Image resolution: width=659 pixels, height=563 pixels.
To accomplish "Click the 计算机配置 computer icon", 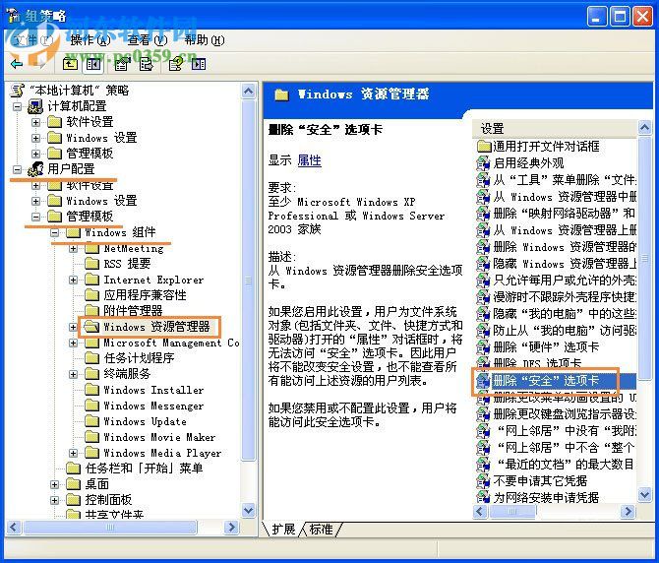I will click(35, 106).
